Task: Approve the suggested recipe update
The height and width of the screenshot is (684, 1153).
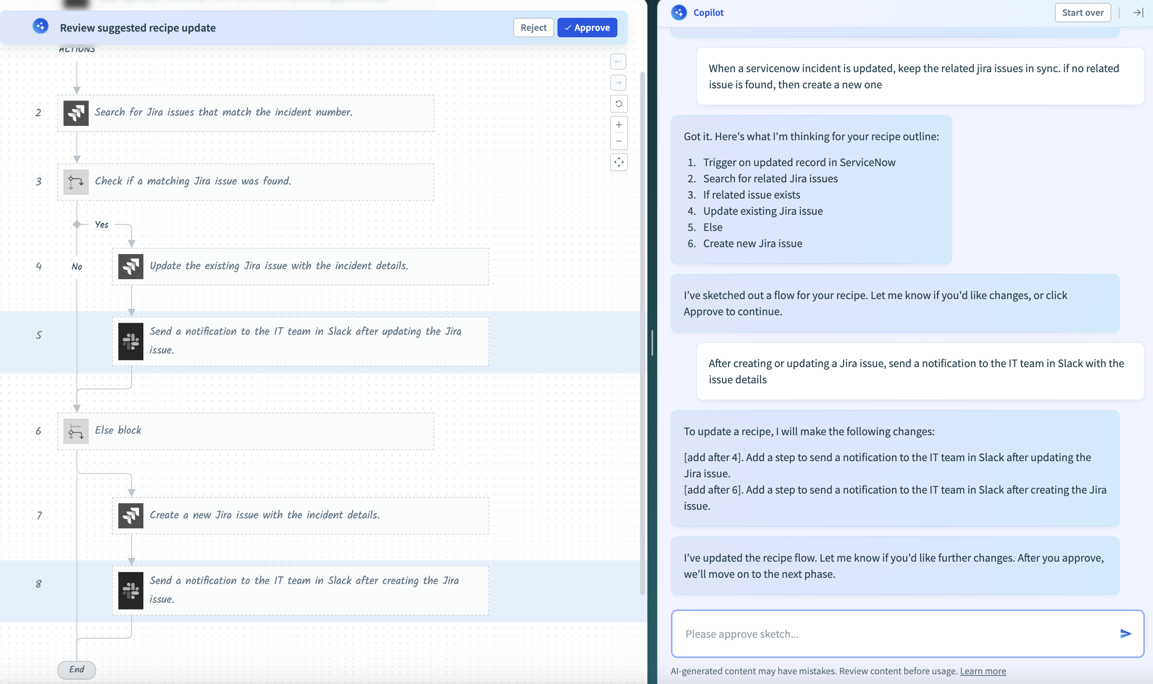Action: coord(586,27)
